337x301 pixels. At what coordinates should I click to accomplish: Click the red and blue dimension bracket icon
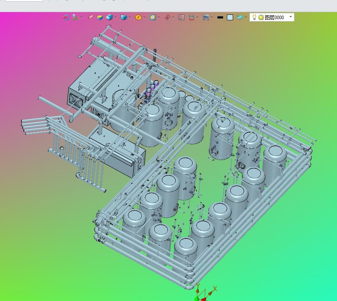click(191, 18)
